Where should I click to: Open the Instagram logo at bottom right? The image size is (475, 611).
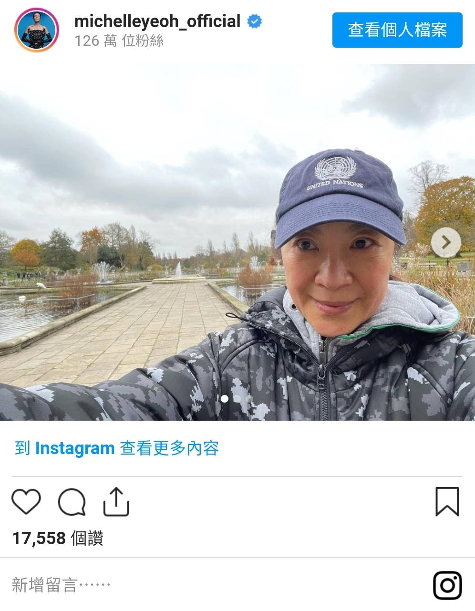pos(447,585)
